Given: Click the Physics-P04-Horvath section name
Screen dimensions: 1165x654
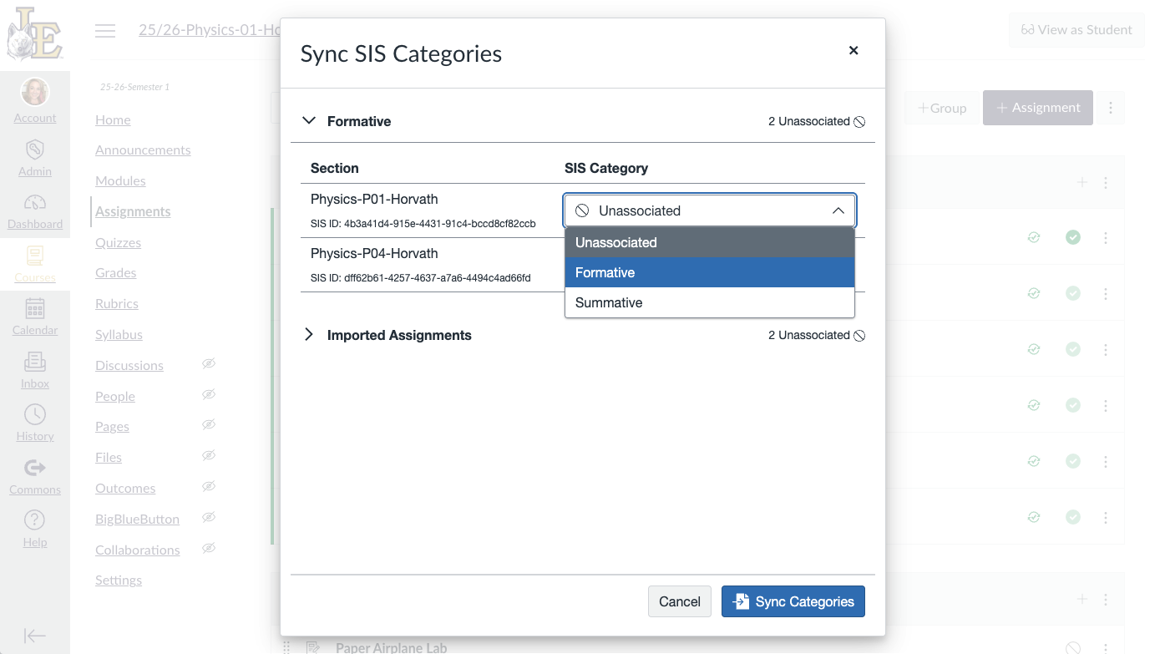Looking at the screenshot, I should coord(374,253).
